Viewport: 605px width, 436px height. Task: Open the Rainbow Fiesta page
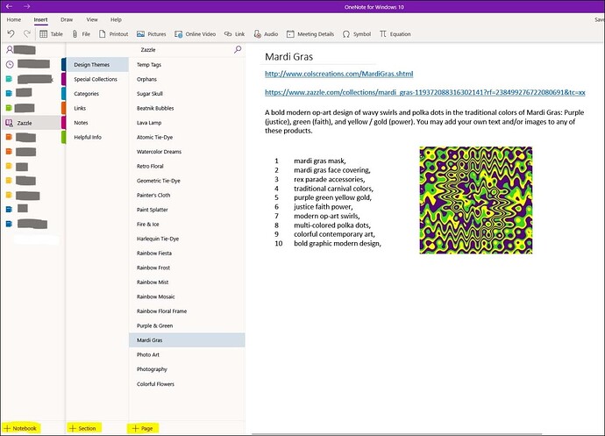187,253
